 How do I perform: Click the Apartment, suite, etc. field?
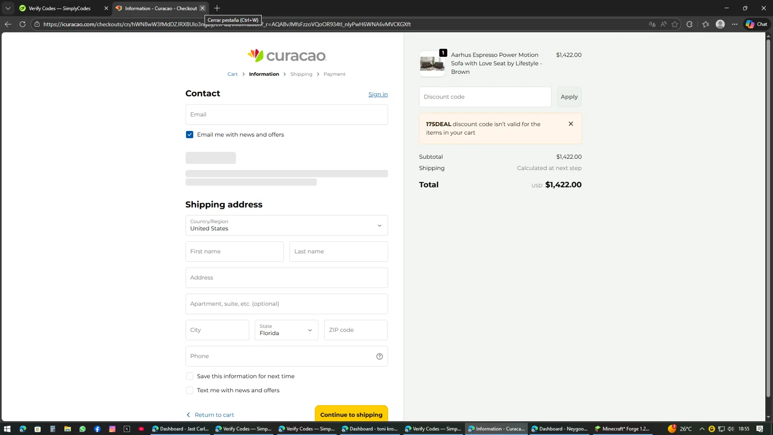(x=287, y=304)
